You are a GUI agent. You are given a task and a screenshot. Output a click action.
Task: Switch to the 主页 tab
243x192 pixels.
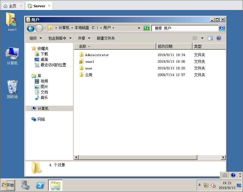tap(12, 6)
